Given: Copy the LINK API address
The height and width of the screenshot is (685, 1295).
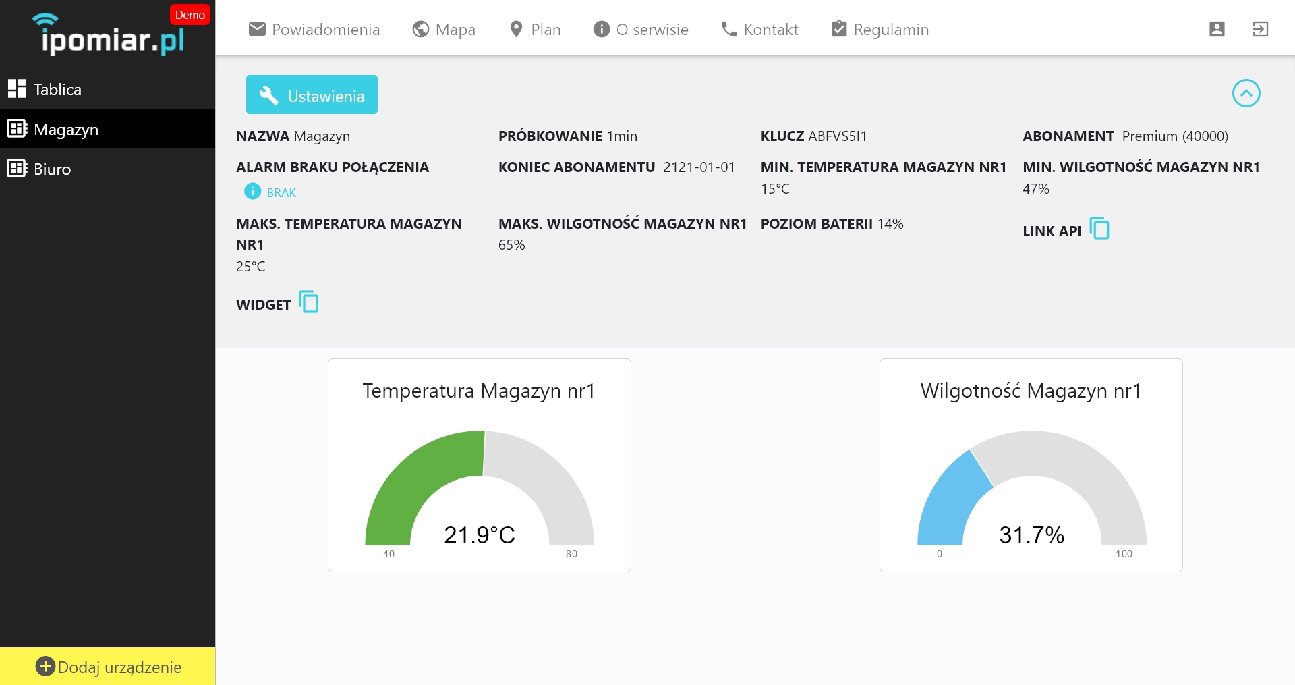Looking at the screenshot, I should (1099, 229).
